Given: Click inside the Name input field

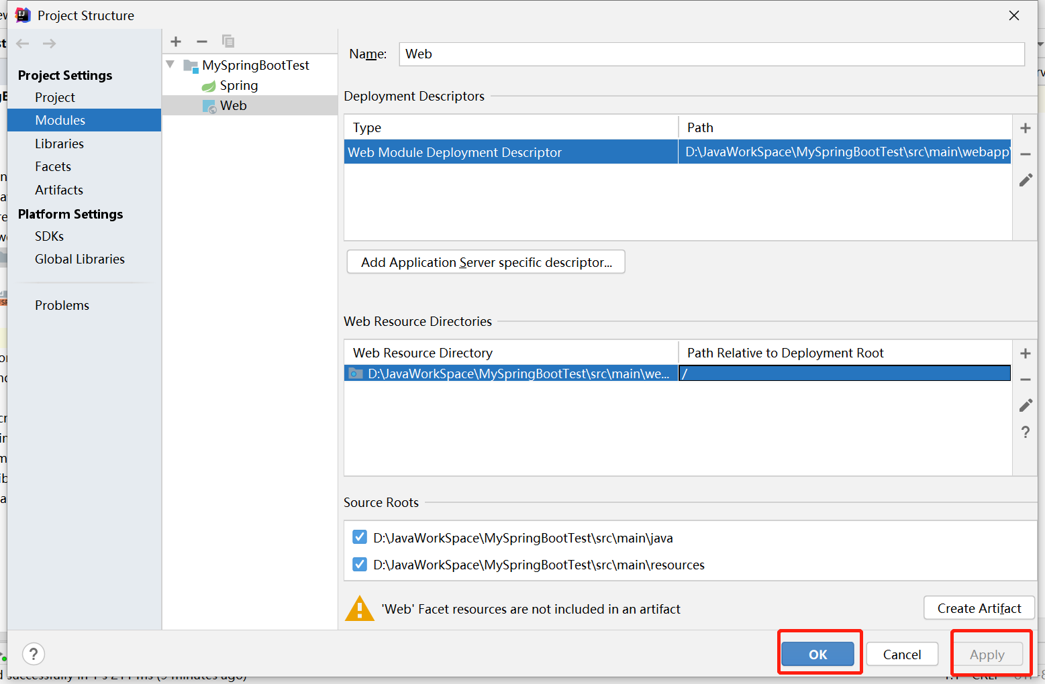Looking at the screenshot, I should point(671,54).
